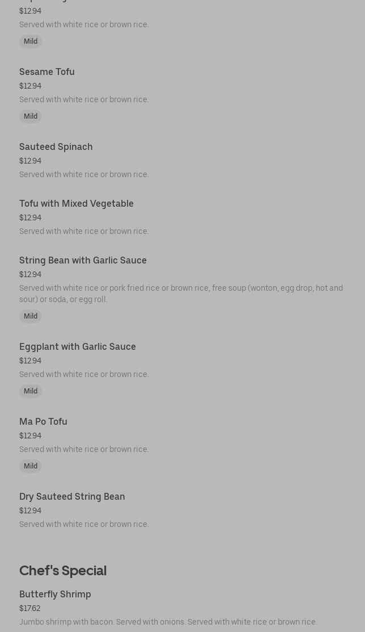The width and height of the screenshot is (365, 632).
Task: Click Mild tag under String Bean with Garlic Sauce
Action: pos(31,316)
